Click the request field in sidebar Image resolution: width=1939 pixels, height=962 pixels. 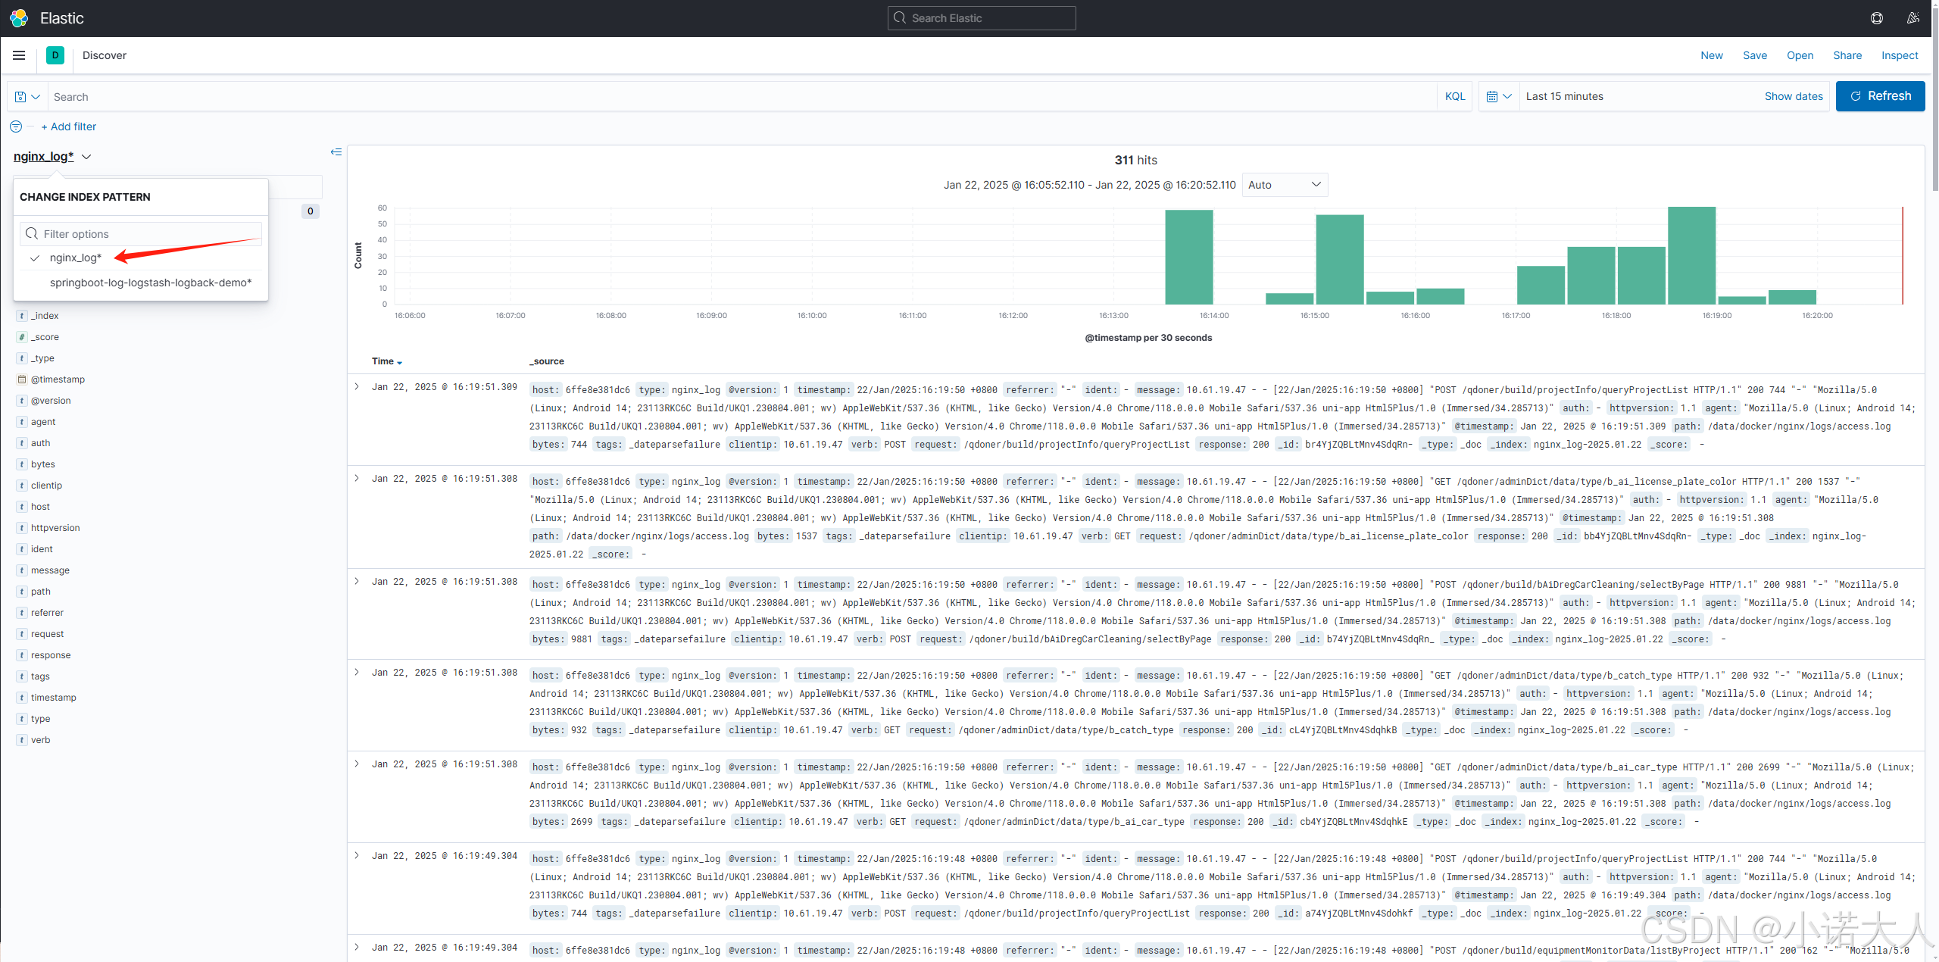click(x=47, y=634)
